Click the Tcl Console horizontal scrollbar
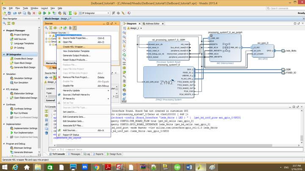This screenshot has width=305, height=171. pyautogui.click(x=164, y=145)
